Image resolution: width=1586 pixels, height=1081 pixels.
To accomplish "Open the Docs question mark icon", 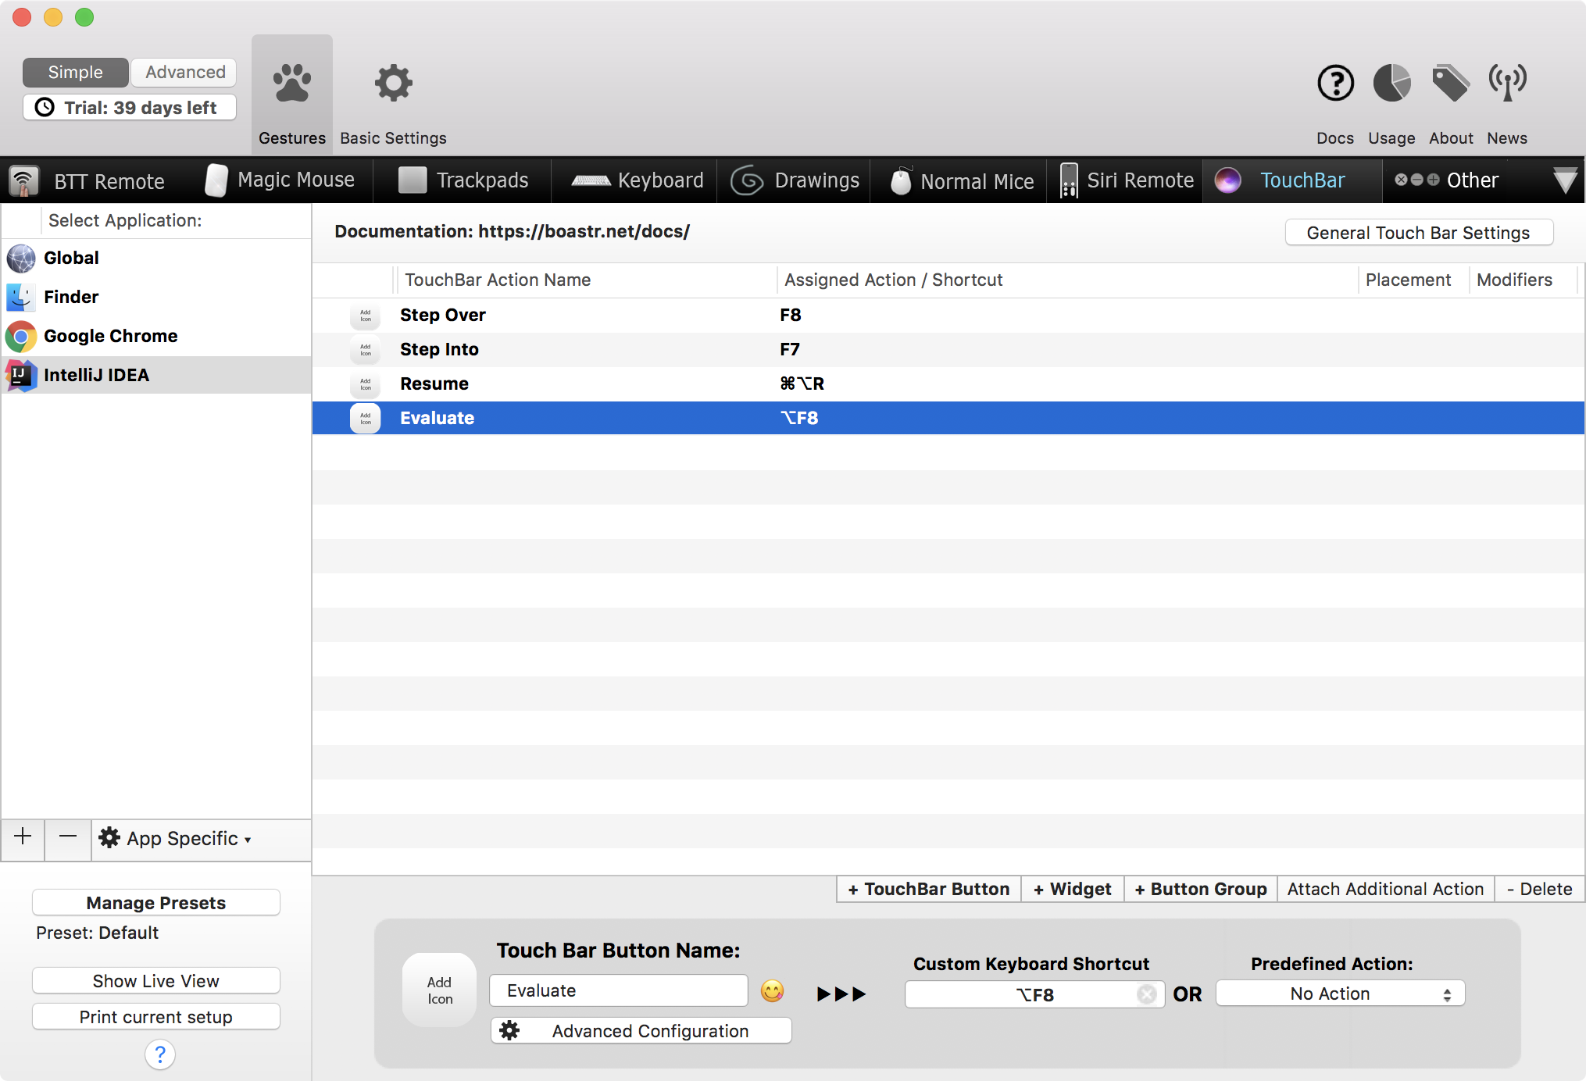I will (1334, 84).
